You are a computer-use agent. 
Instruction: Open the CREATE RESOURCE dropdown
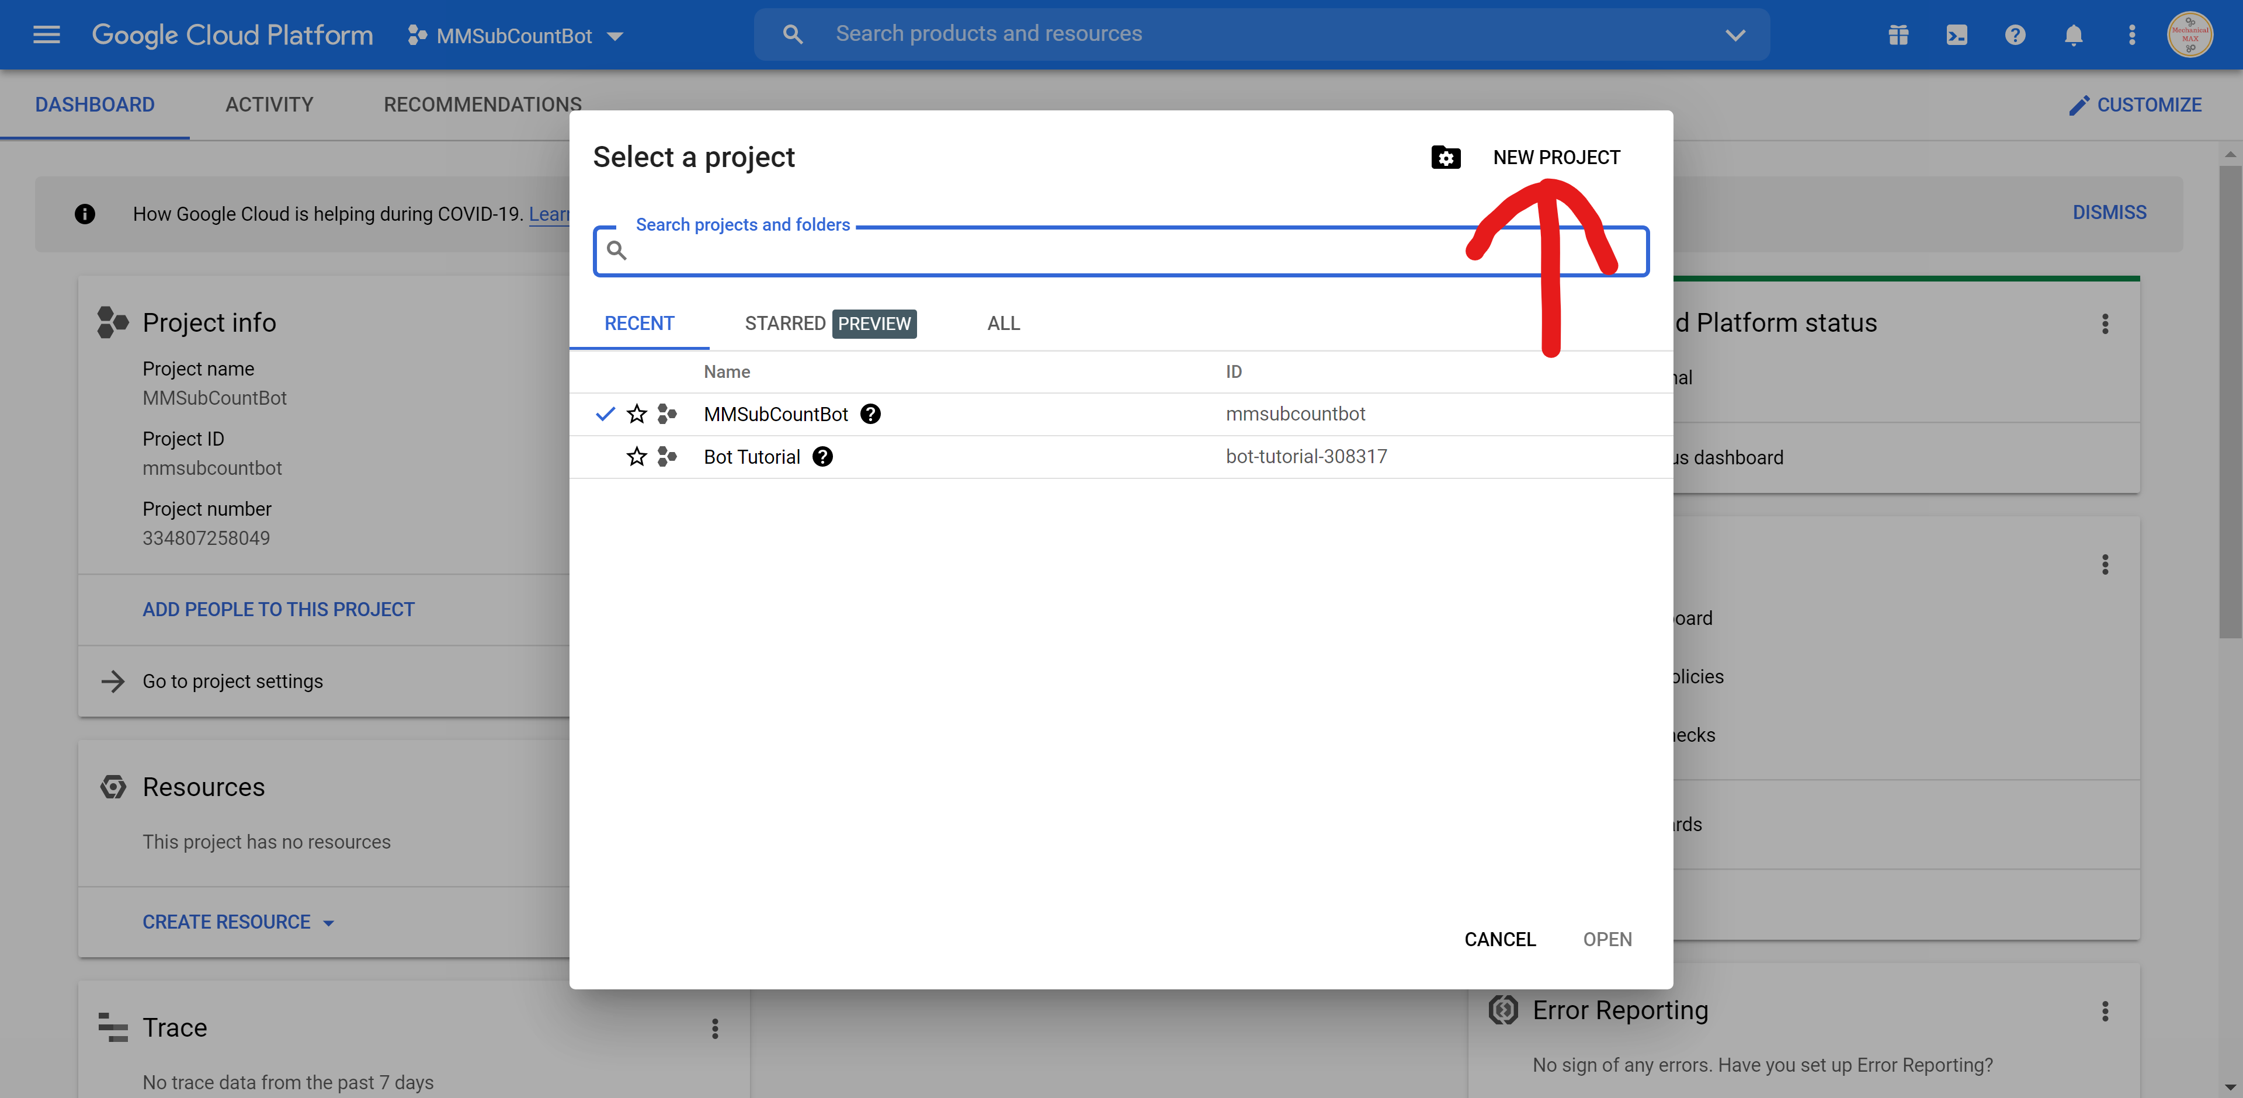pos(237,921)
